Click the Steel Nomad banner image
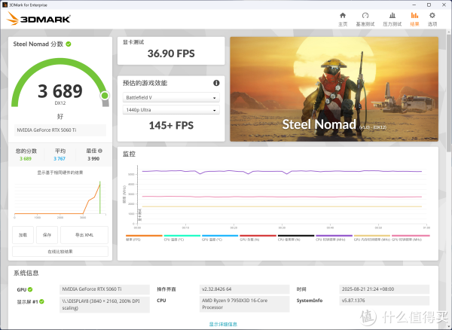 [334, 89]
